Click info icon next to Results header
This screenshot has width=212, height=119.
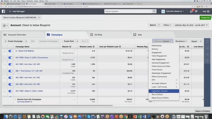click(x=70, y=47)
